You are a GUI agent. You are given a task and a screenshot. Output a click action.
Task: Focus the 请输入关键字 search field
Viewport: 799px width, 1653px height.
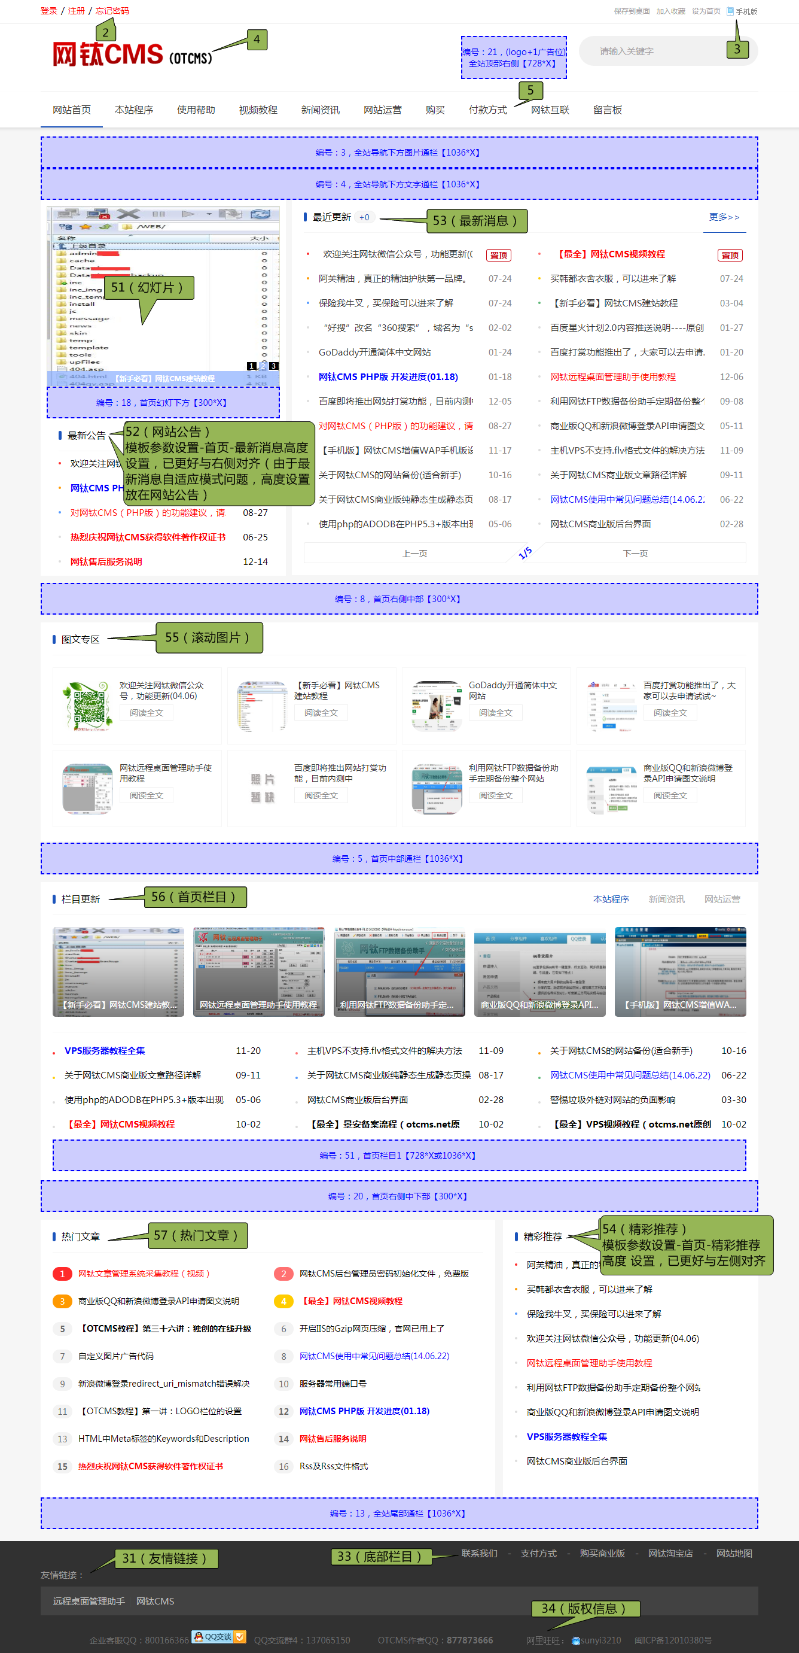click(654, 51)
